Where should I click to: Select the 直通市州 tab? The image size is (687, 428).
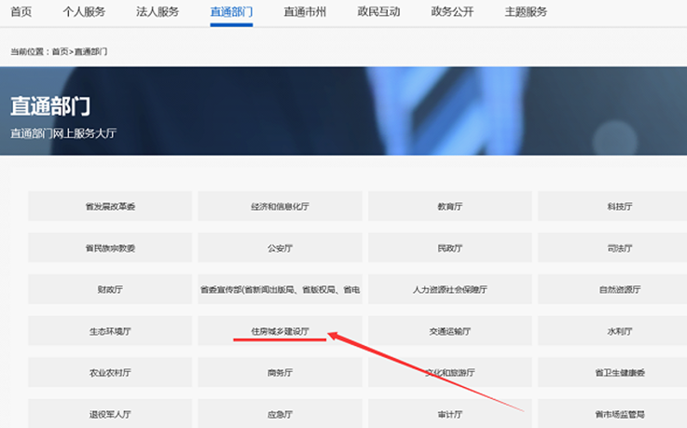pos(305,12)
